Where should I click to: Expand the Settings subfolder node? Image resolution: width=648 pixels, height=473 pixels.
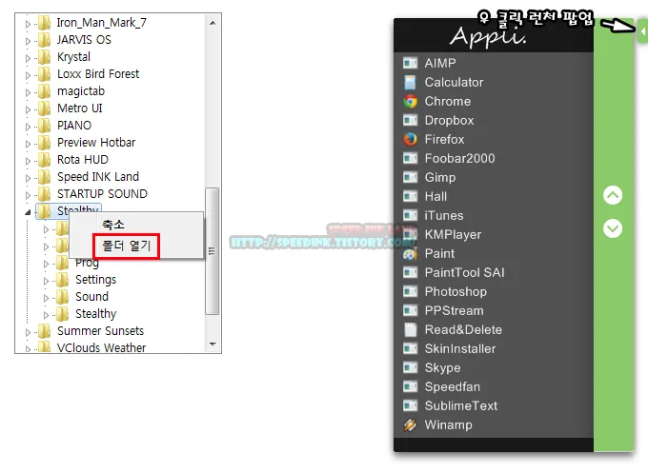tap(46, 281)
